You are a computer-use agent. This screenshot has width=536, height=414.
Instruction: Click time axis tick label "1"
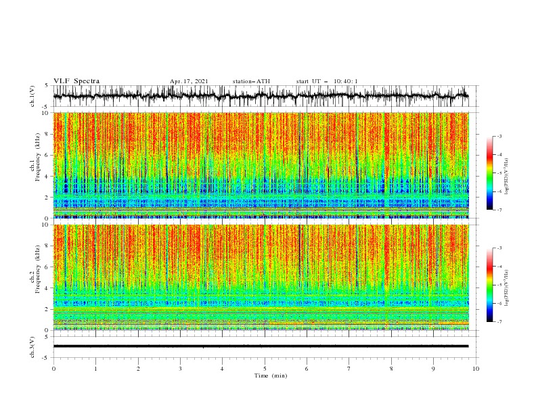click(x=95, y=369)
